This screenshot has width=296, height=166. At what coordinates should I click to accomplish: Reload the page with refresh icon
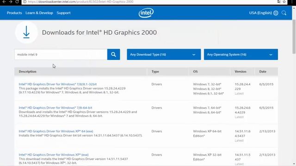coord(17,2)
